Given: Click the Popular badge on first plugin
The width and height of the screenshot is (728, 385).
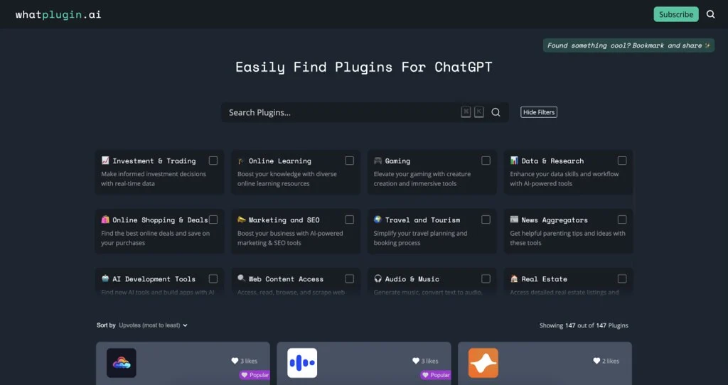Looking at the screenshot, I should point(255,375).
